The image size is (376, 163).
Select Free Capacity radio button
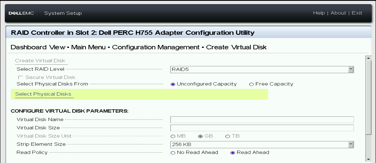coord(251,84)
